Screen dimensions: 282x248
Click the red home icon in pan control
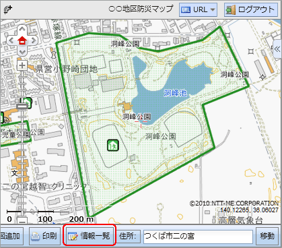[x=22, y=40]
